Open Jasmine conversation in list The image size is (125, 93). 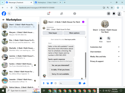[19, 57]
